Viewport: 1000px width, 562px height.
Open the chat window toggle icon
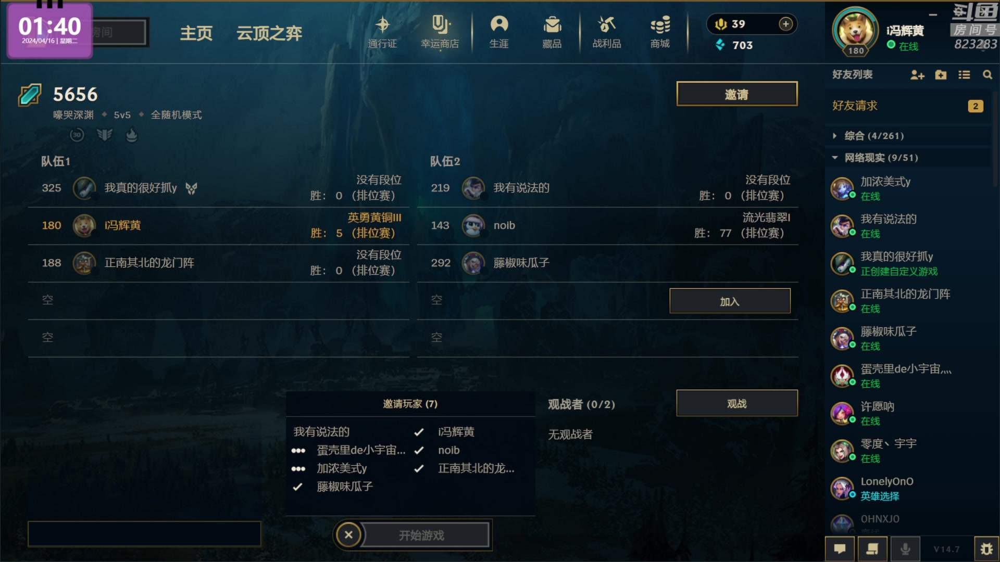pos(840,549)
